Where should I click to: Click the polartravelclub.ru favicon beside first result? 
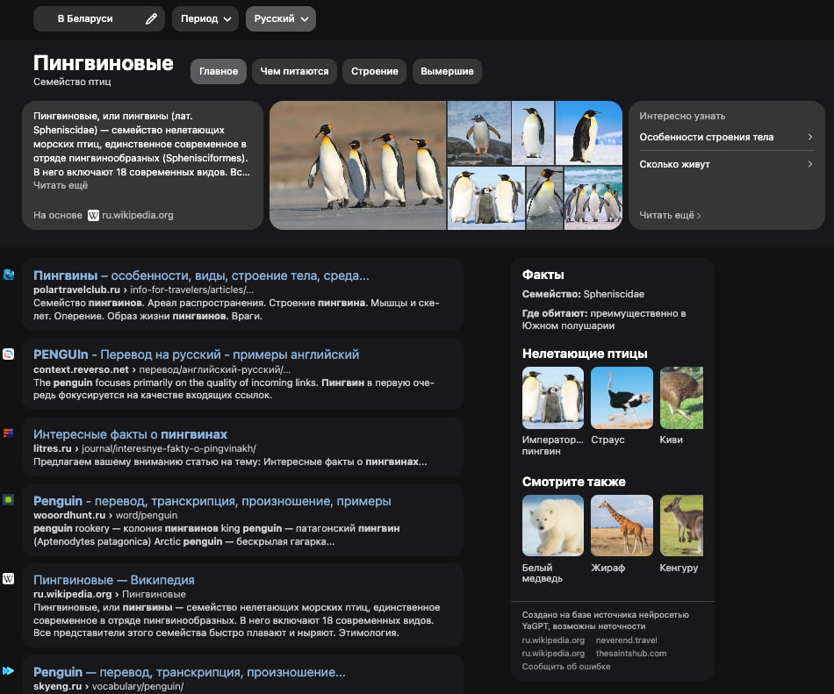8,275
